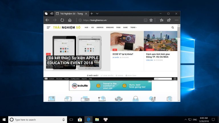Open the GAME menu item
The height and width of the screenshot is (123, 219).
click(125, 27)
